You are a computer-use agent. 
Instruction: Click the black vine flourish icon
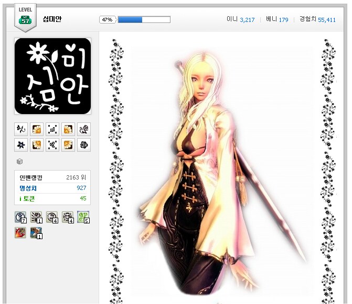[21, 129]
